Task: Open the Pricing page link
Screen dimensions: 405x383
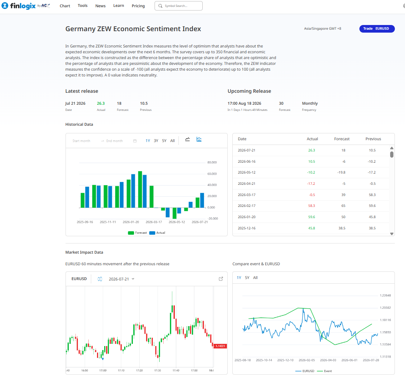Action: coord(138,6)
